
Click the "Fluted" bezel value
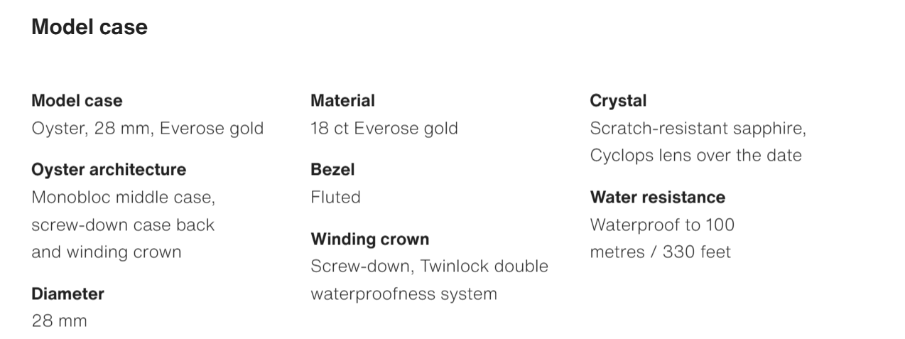[x=335, y=198]
